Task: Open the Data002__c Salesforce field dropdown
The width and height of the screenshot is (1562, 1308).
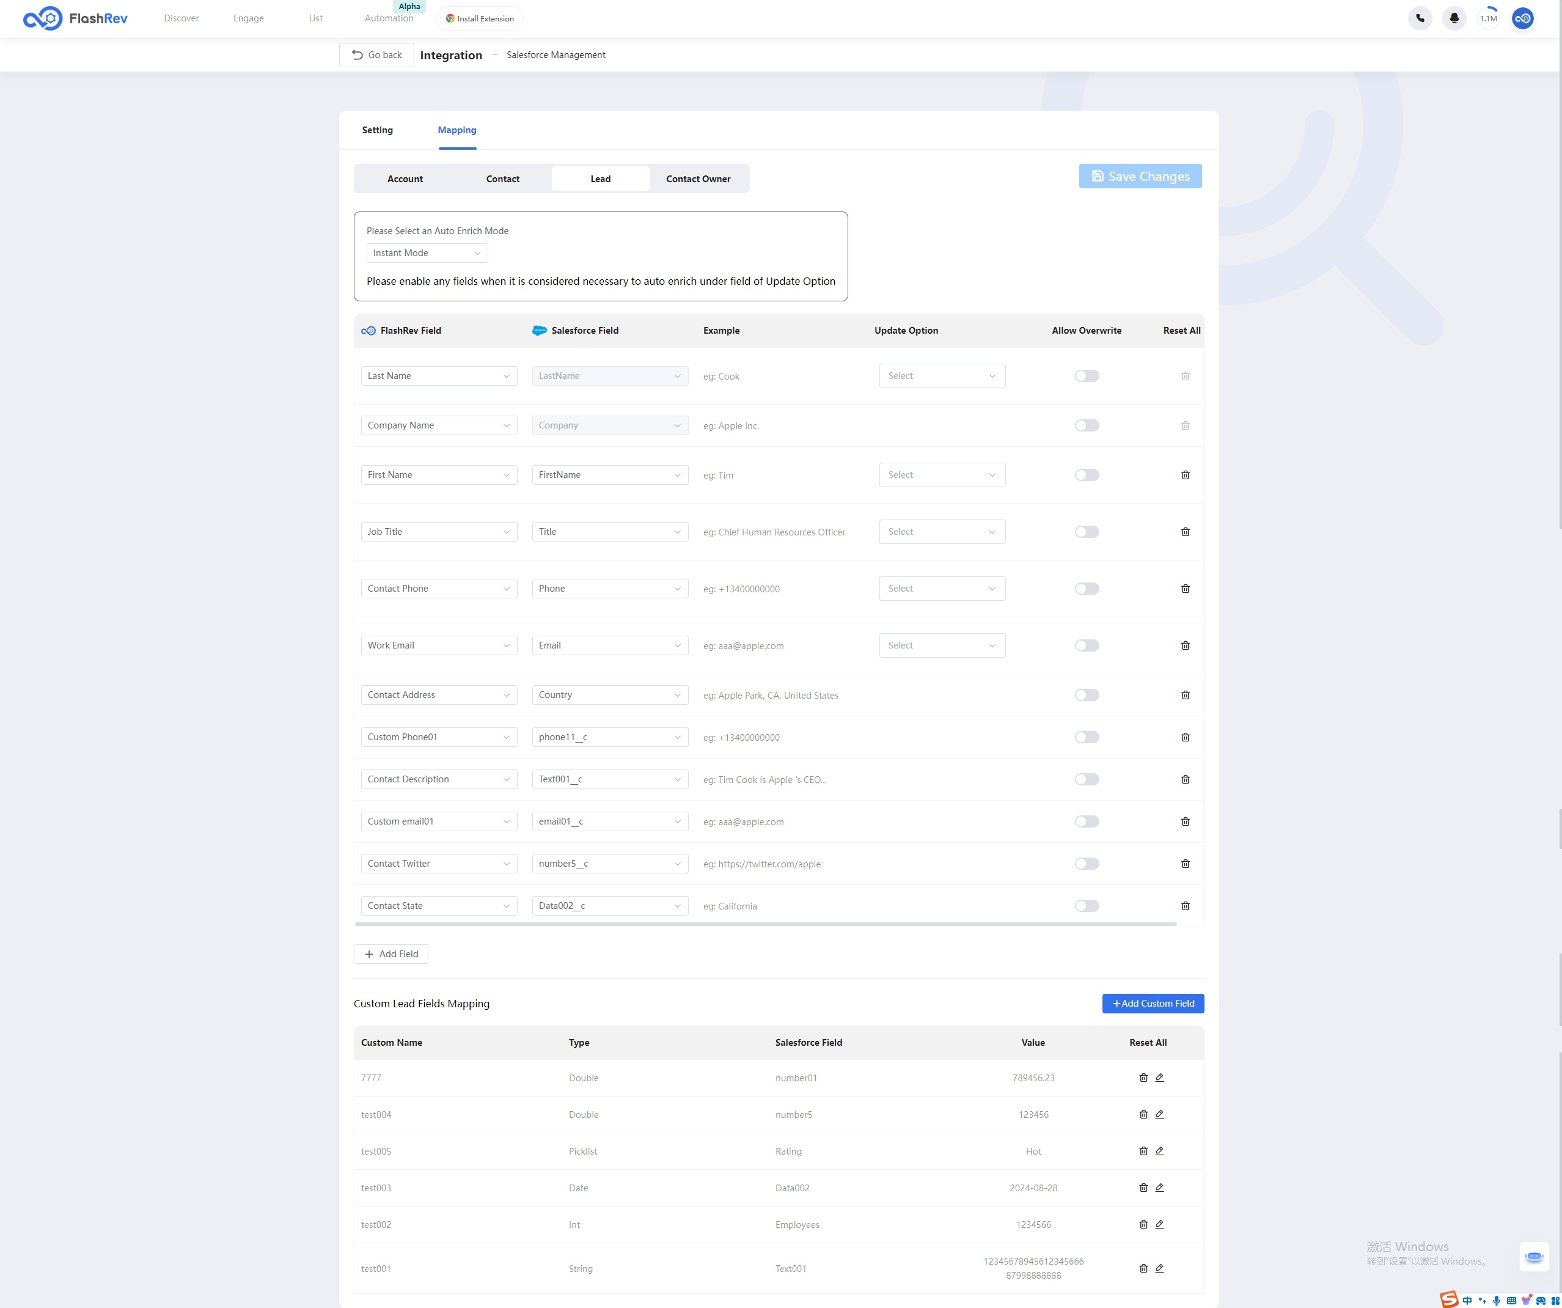Action: point(610,906)
